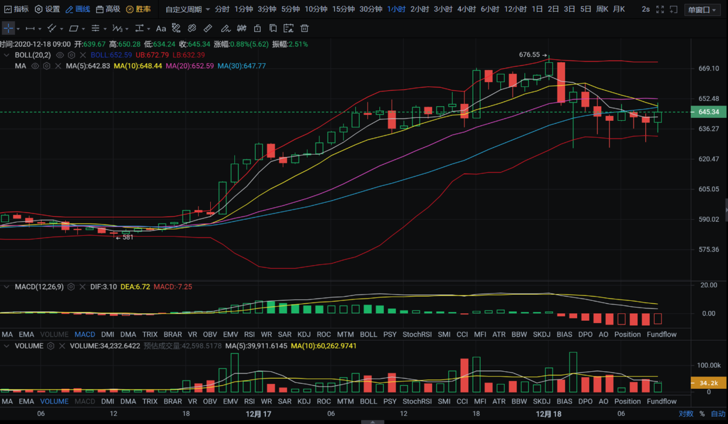Delete all drawings with trash icon
The height and width of the screenshot is (424, 728).
point(304,28)
